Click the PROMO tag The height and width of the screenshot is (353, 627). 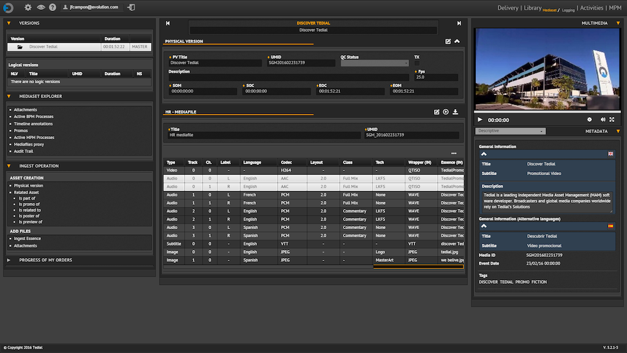[522, 282]
